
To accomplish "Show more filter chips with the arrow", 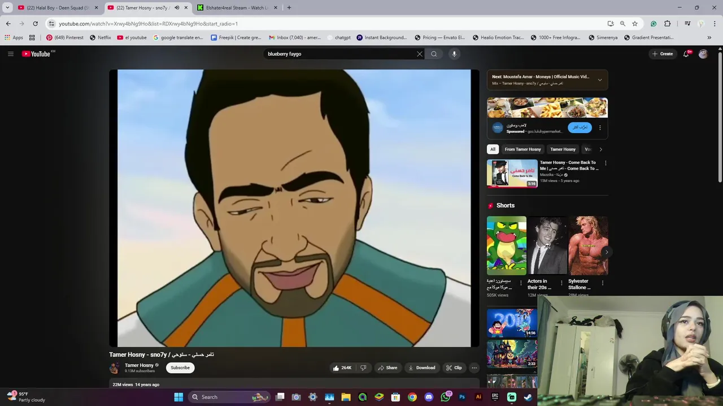I will (600, 149).
